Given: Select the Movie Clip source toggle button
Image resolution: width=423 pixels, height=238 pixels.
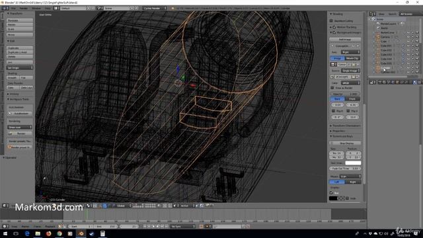Looking at the screenshot, I should coord(352,58).
